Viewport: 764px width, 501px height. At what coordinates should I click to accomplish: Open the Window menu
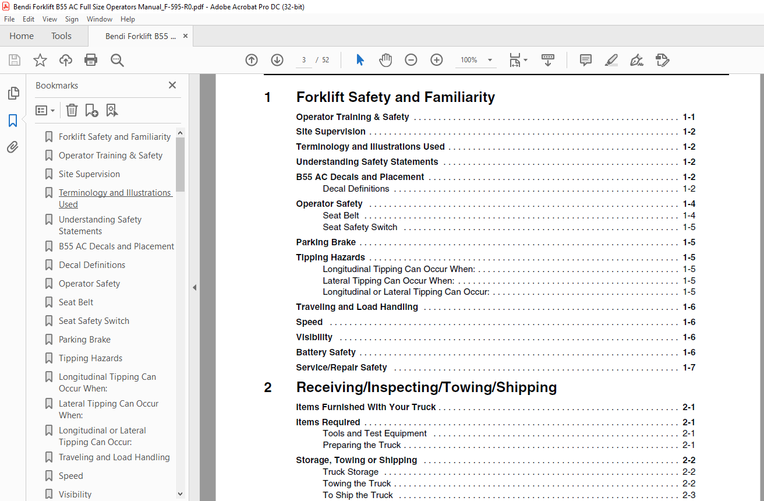100,19
